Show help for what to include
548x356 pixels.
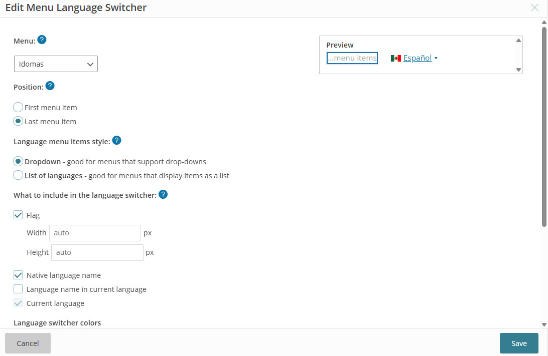(x=163, y=194)
